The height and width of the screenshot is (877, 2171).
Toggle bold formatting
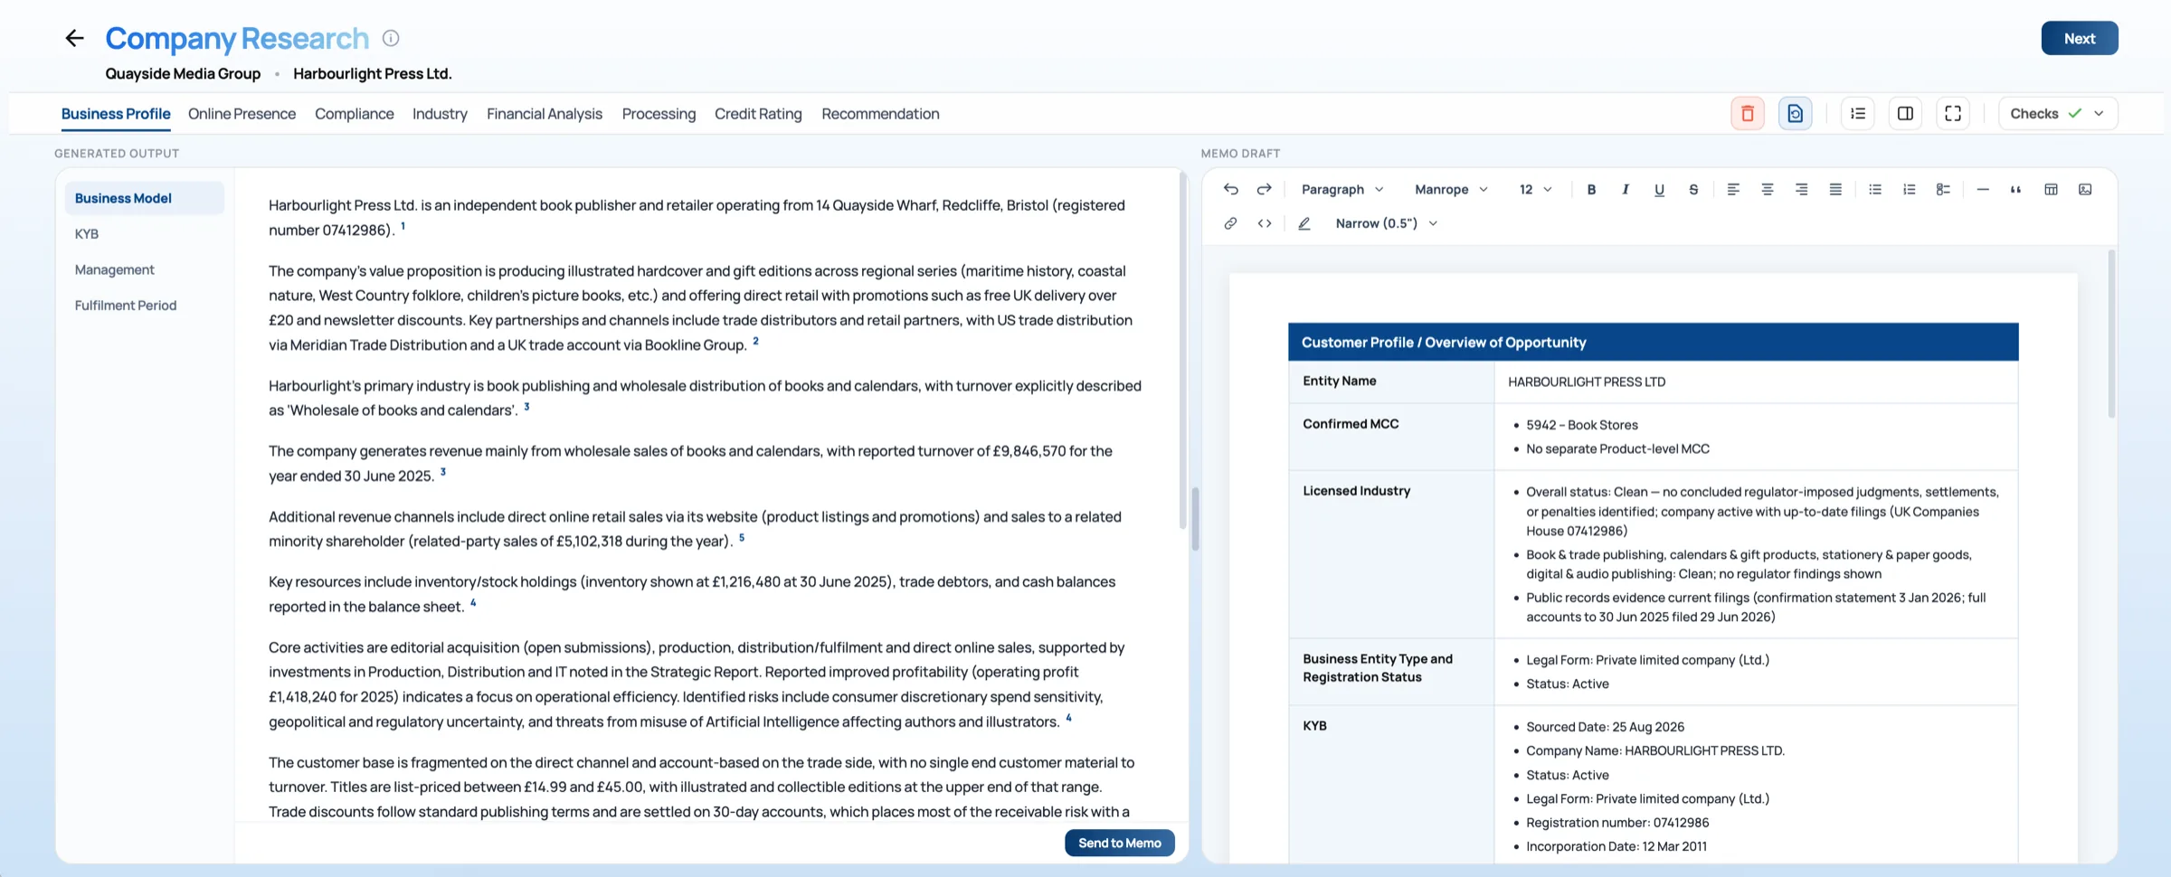1591,189
